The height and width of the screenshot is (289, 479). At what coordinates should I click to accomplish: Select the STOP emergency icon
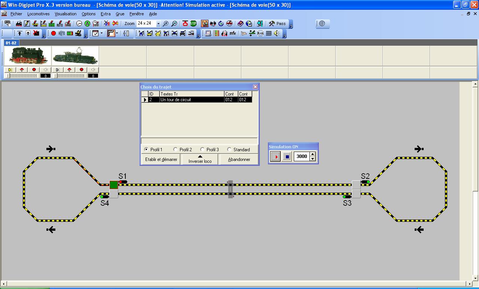(193, 24)
